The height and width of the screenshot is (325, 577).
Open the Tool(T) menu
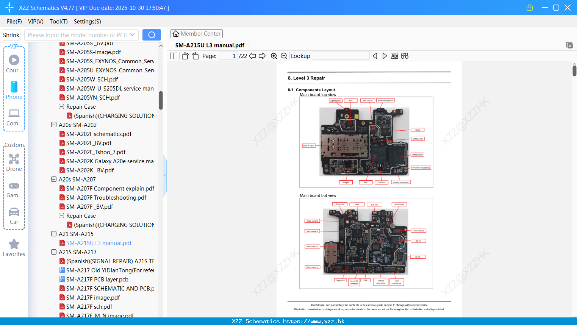[x=59, y=22]
